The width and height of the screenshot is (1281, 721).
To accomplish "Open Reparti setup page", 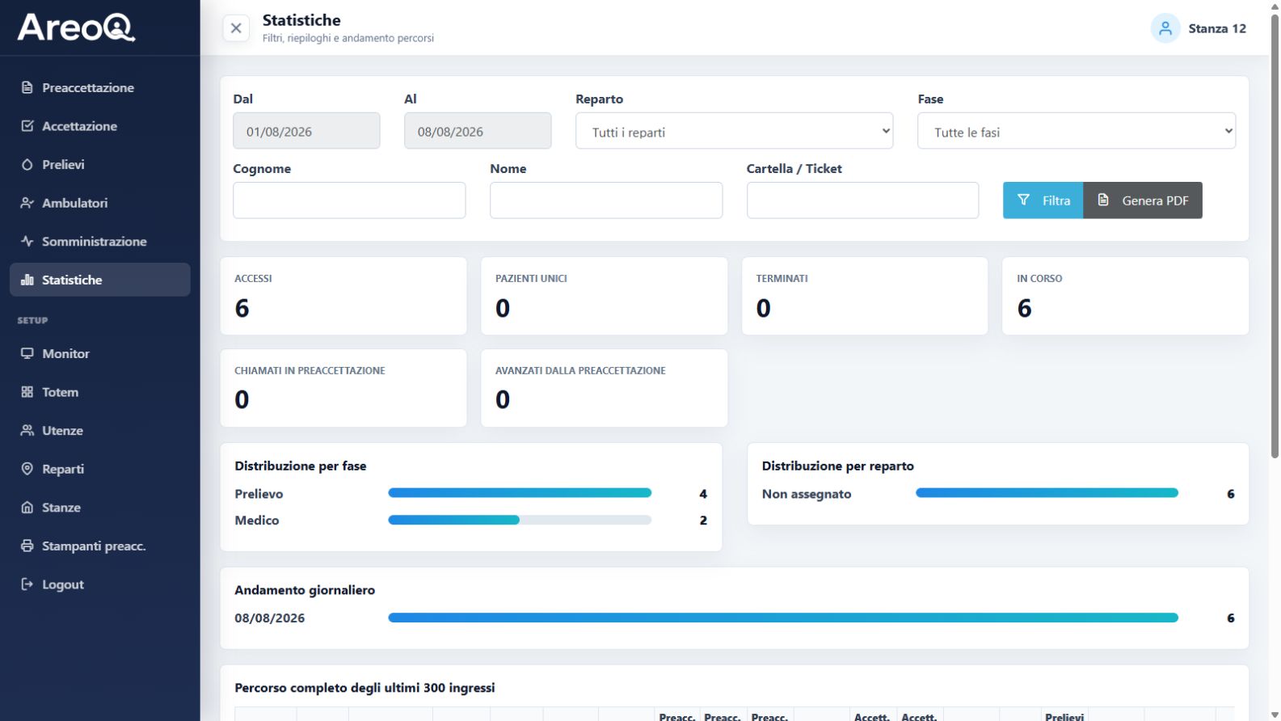I will 100,469.
